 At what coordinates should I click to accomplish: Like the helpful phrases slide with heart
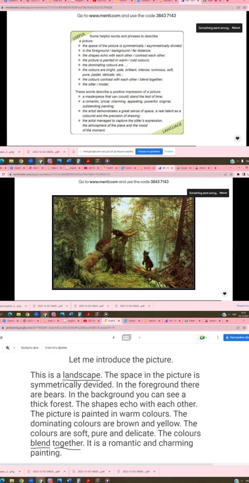tap(237, 138)
